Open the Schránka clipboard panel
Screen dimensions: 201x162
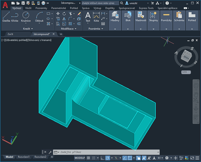coord(179,18)
